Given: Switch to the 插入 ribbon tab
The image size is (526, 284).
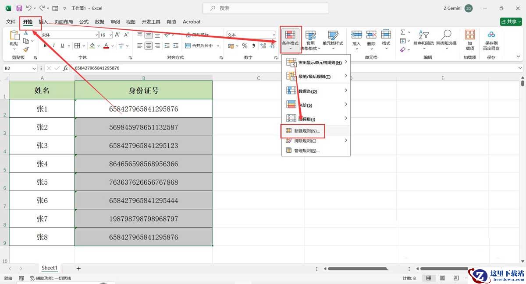Looking at the screenshot, I should pos(43,21).
